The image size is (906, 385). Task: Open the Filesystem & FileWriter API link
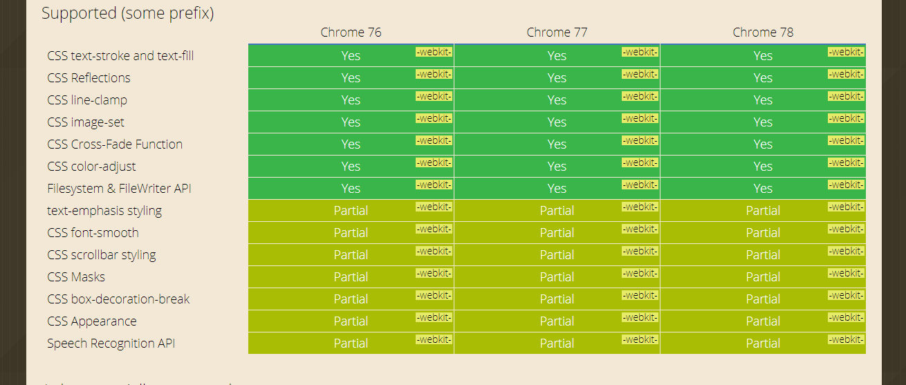(x=119, y=189)
